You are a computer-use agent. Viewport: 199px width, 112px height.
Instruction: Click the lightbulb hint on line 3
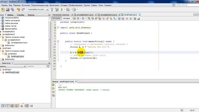coord(55,28)
